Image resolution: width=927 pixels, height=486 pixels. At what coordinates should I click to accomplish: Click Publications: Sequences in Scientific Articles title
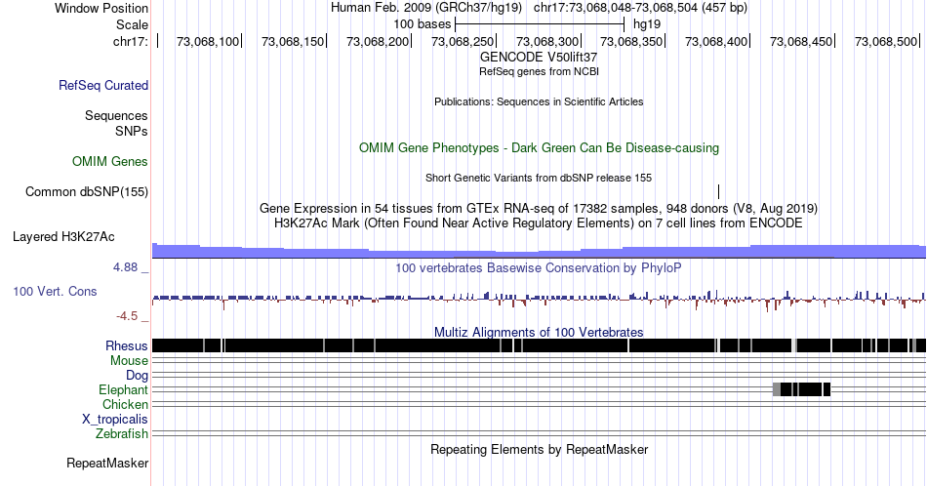click(x=539, y=101)
